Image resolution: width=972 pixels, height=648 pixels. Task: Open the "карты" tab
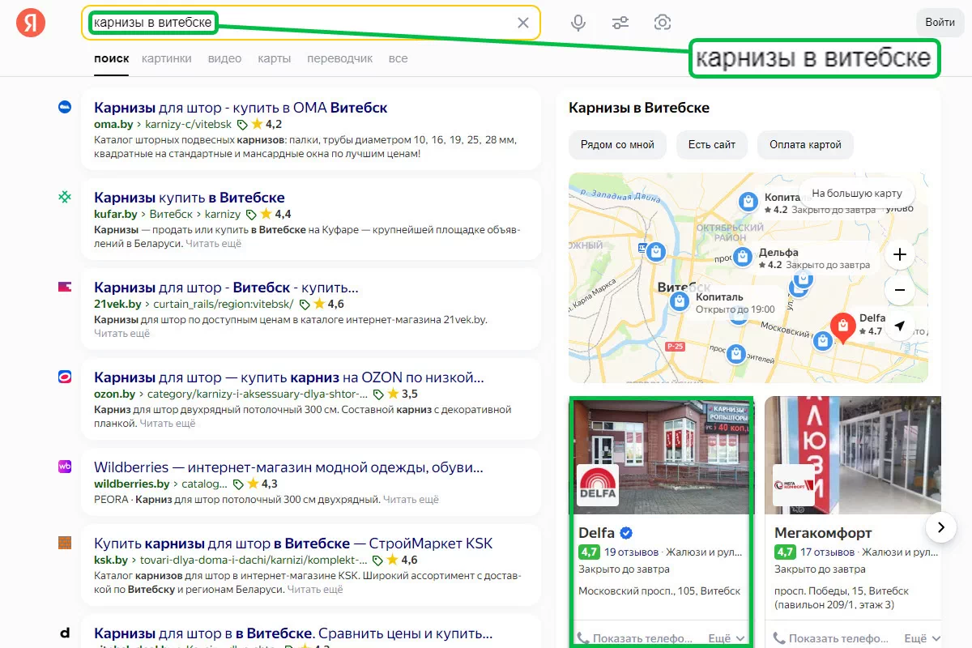pyautogui.click(x=274, y=58)
